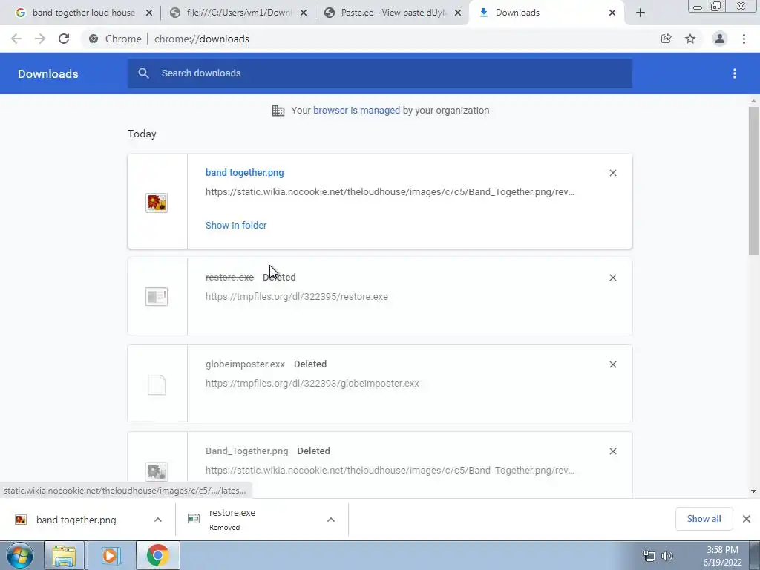
Task: Open the Chrome profile icon
Action: pos(720,39)
